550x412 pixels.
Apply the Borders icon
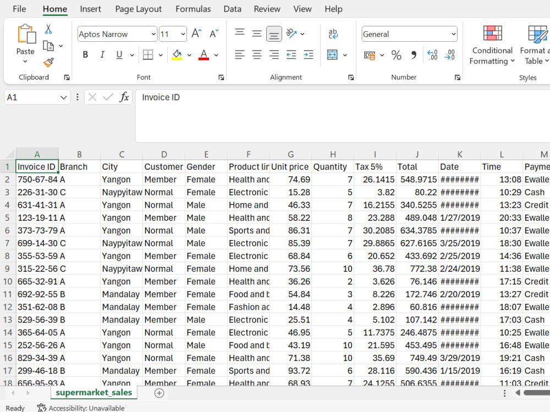click(148, 54)
